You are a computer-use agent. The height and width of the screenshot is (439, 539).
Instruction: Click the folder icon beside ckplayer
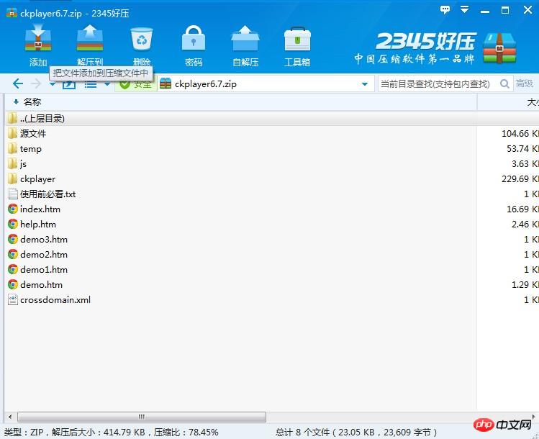[12, 178]
